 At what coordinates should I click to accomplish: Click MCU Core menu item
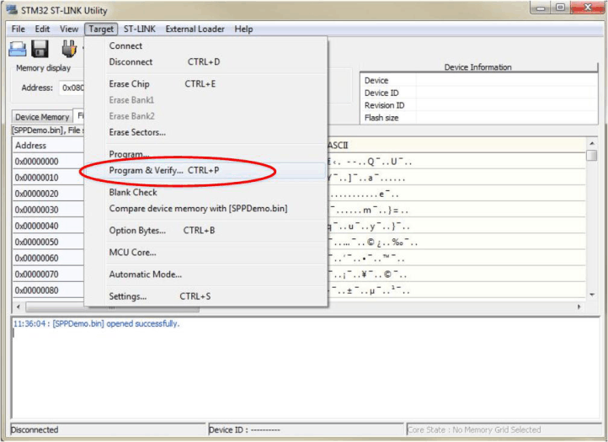pos(132,253)
